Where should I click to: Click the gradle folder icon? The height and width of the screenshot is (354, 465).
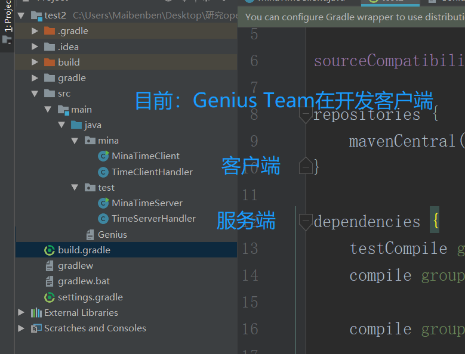(x=50, y=78)
